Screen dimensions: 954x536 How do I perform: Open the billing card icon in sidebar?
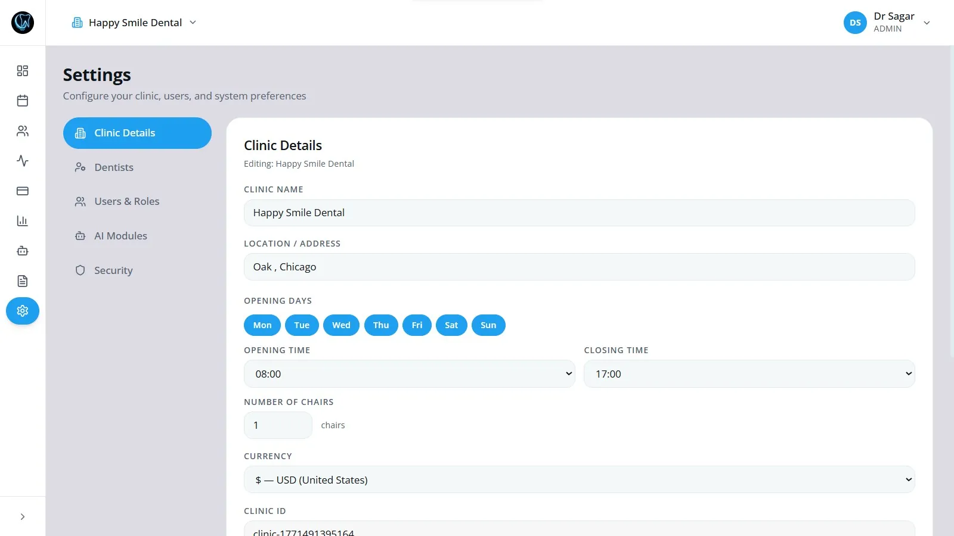[23, 191]
